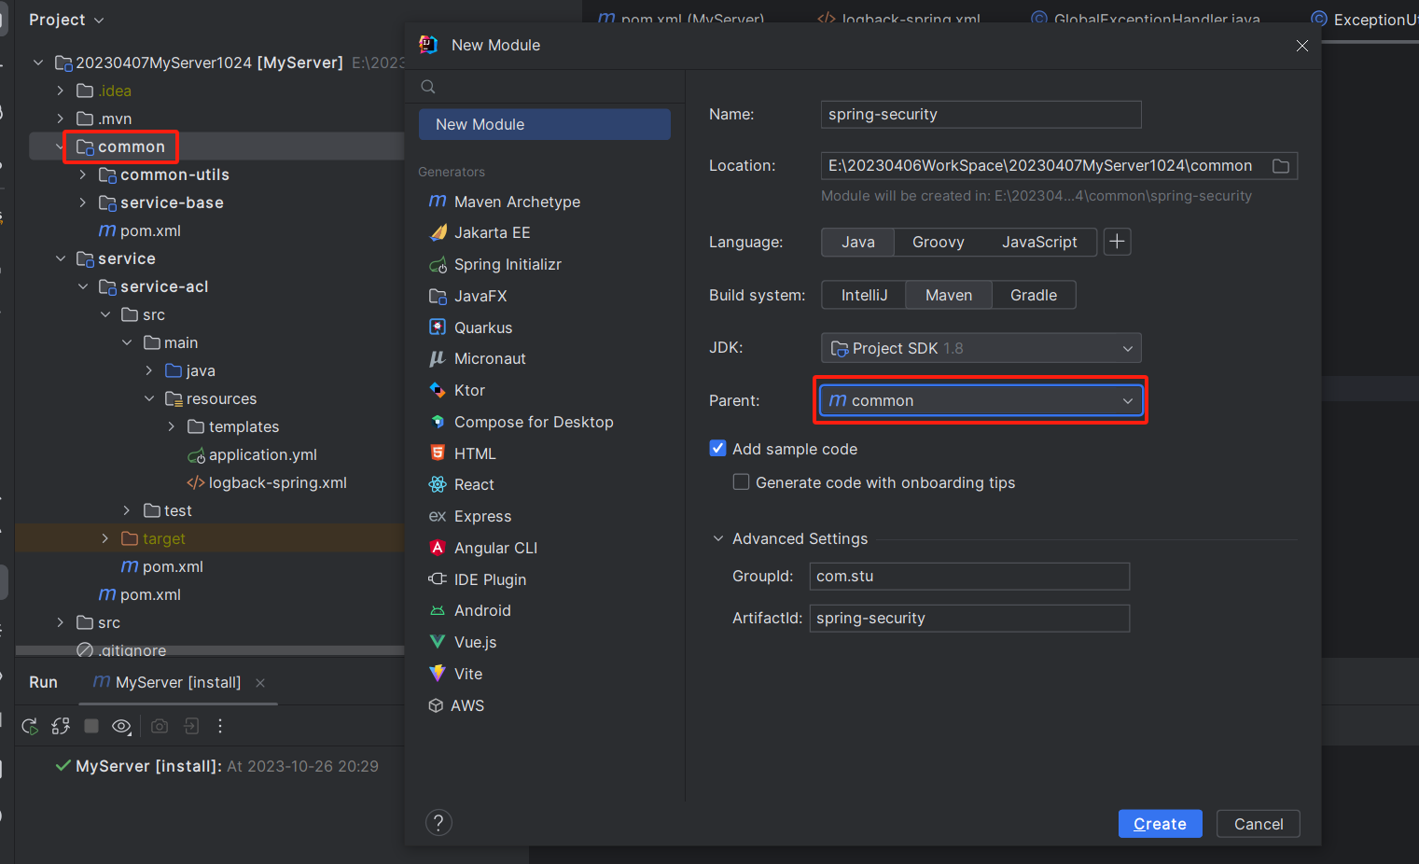Image resolution: width=1419 pixels, height=864 pixels.
Task: Click the Create button
Action: (x=1160, y=824)
